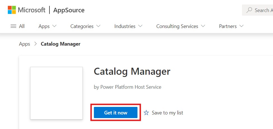Image resolution: width=273 pixels, height=129 pixels.
Task: Click the star icon to save app
Action: 146,113
